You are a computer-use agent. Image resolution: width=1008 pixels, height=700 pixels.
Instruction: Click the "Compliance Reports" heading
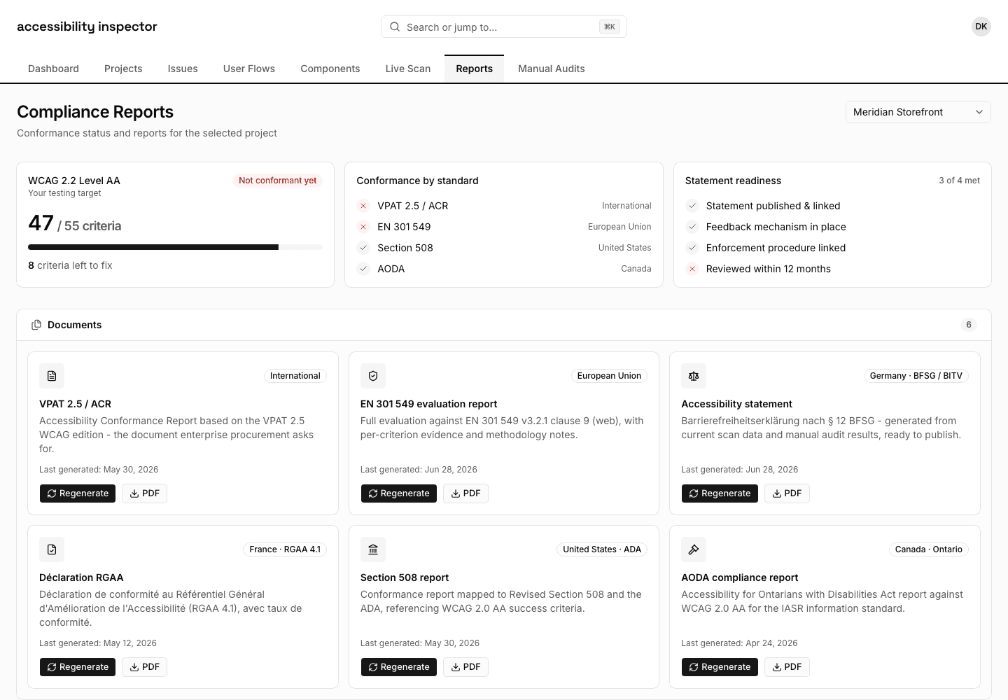95,112
